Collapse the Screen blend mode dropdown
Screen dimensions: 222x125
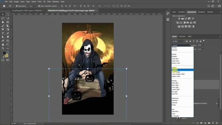point(181,45)
